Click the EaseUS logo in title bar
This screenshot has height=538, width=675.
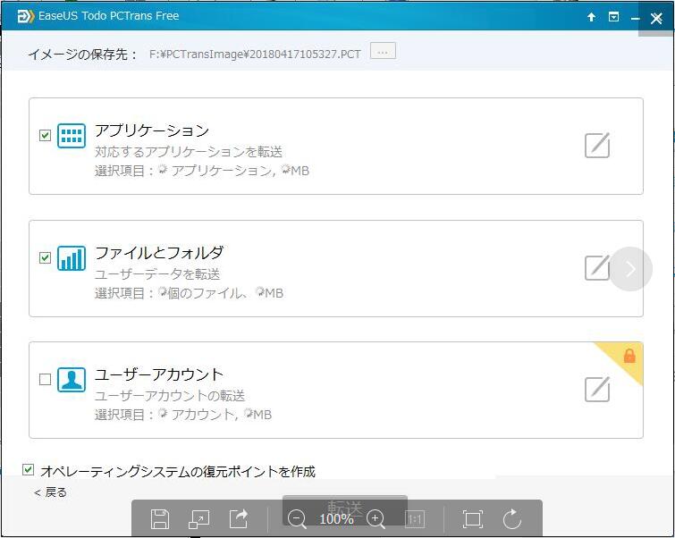(x=25, y=16)
